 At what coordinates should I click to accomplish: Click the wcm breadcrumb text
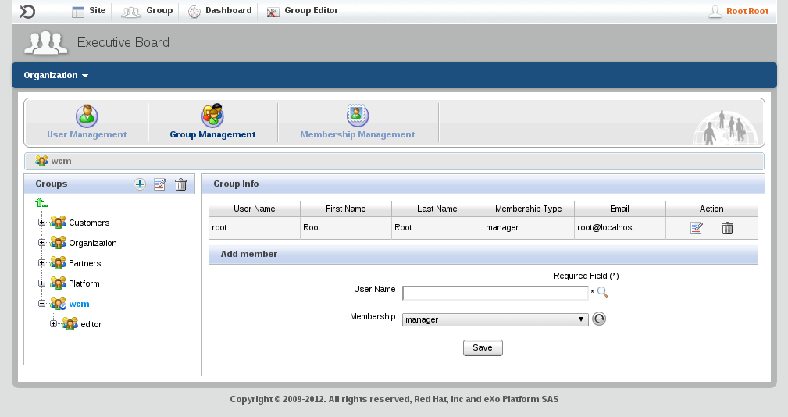pyautogui.click(x=62, y=162)
